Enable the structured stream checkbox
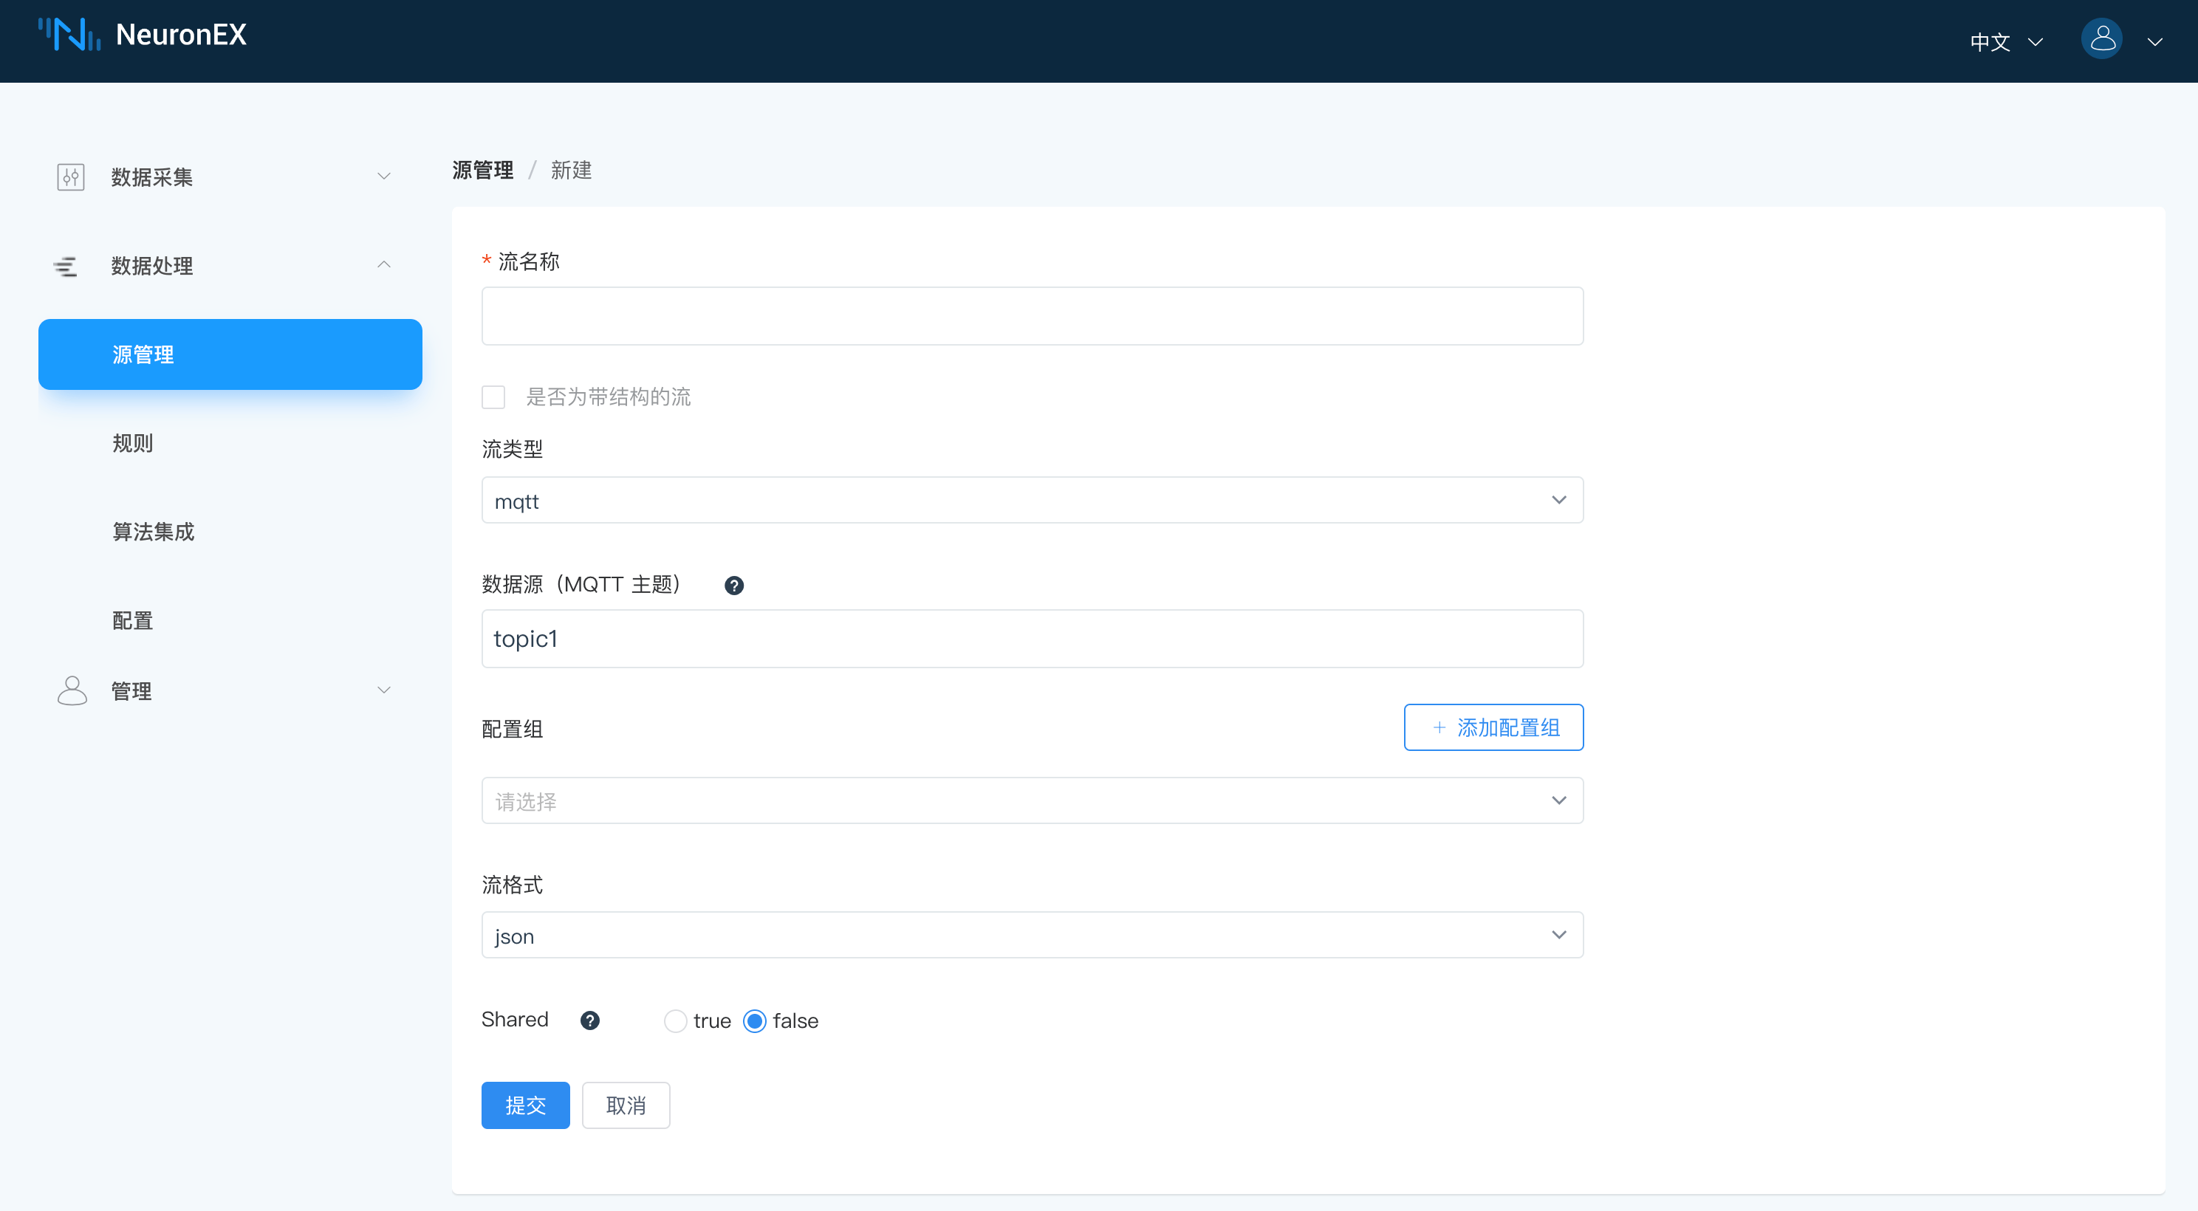Screen dimensions: 2198x1211 tap(493, 397)
